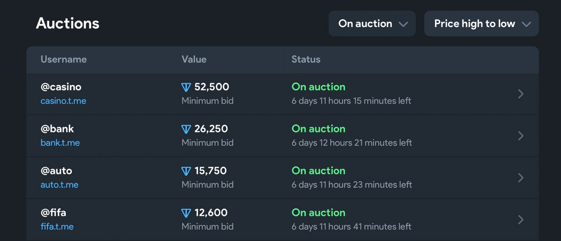The height and width of the screenshot is (241, 561).
Task: Click the Status column header
Action: tap(306, 59)
